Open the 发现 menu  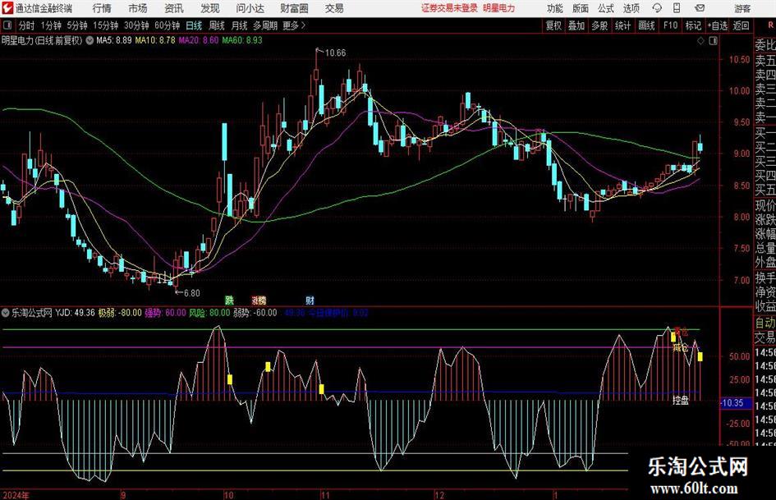point(210,8)
